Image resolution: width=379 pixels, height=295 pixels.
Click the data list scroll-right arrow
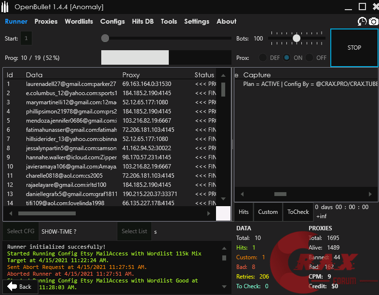(212, 213)
